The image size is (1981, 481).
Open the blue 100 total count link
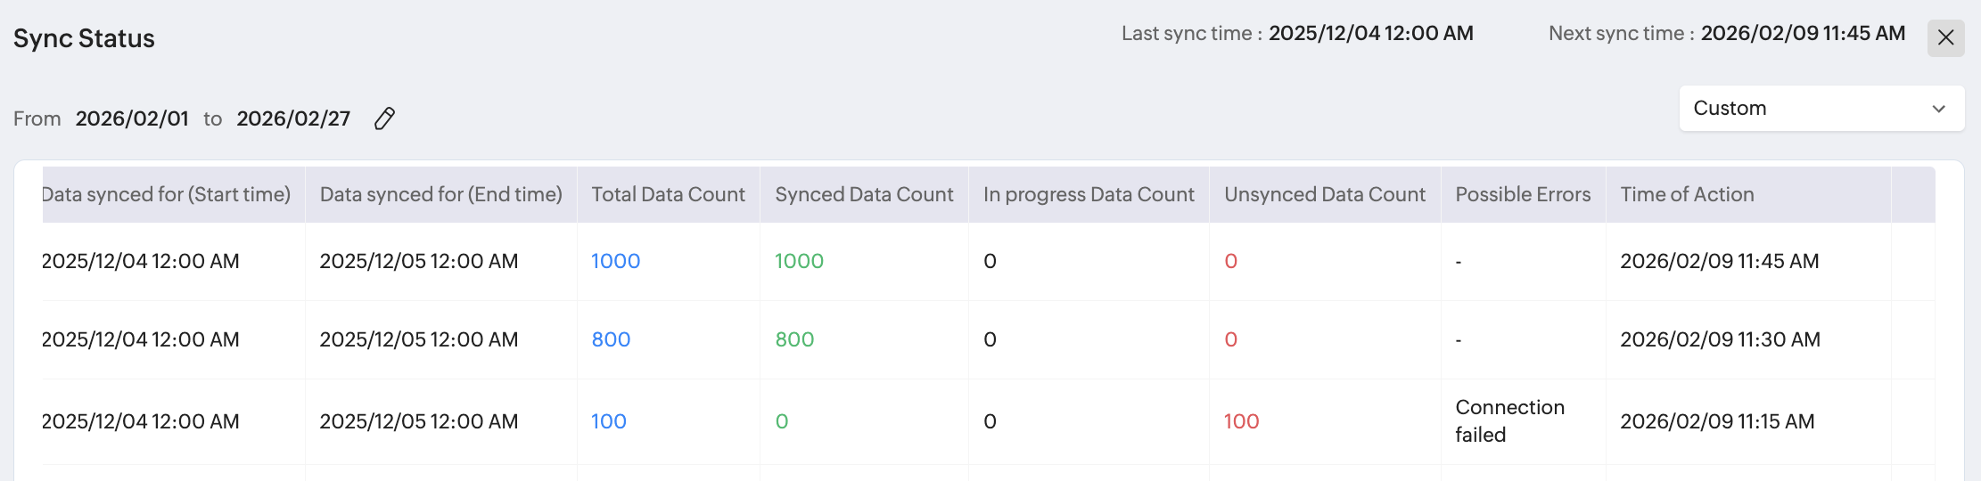coord(608,421)
